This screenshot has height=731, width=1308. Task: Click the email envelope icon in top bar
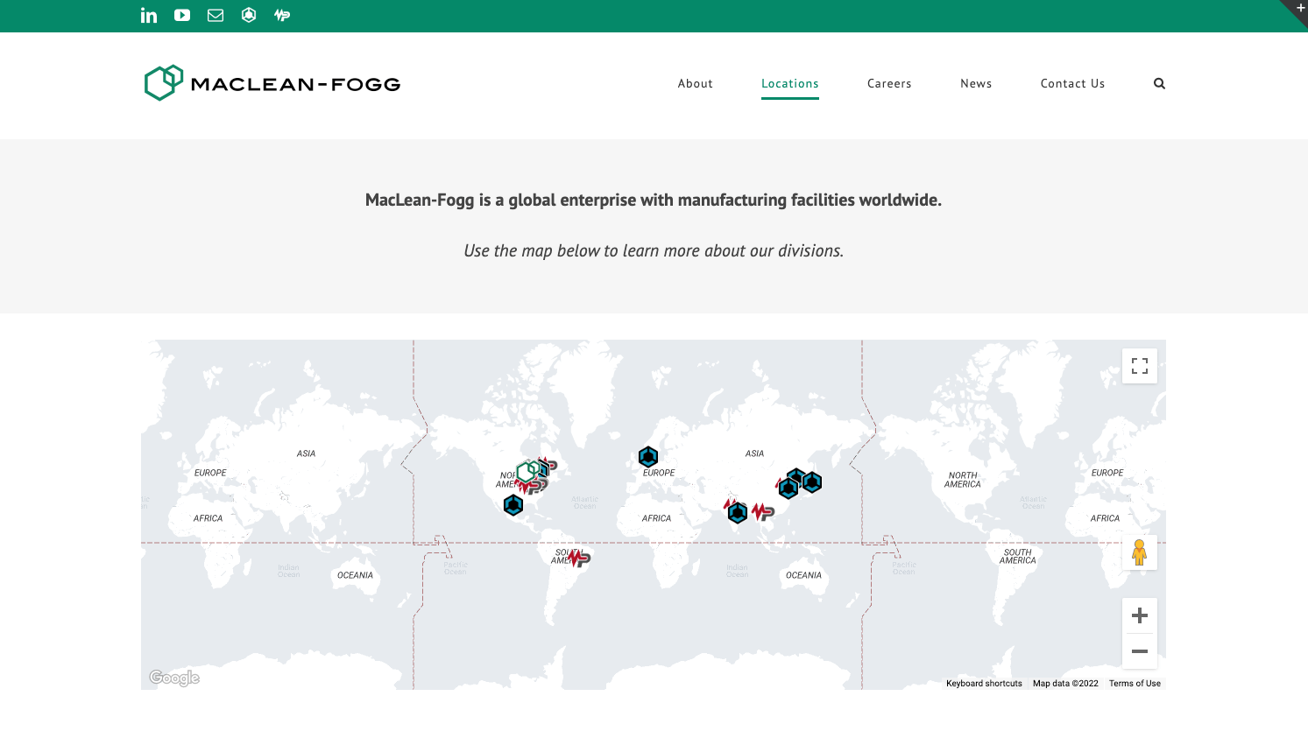coord(215,15)
